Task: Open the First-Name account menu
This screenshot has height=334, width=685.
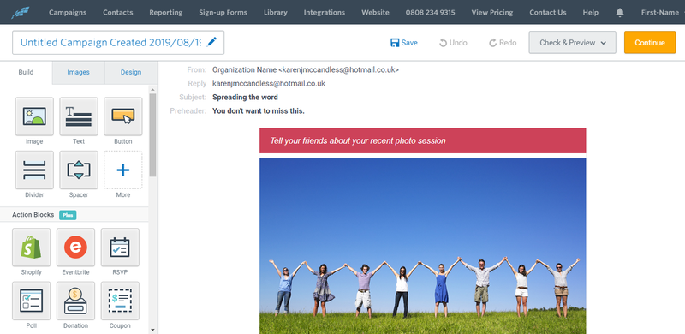Action: click(x=660, y=12)
